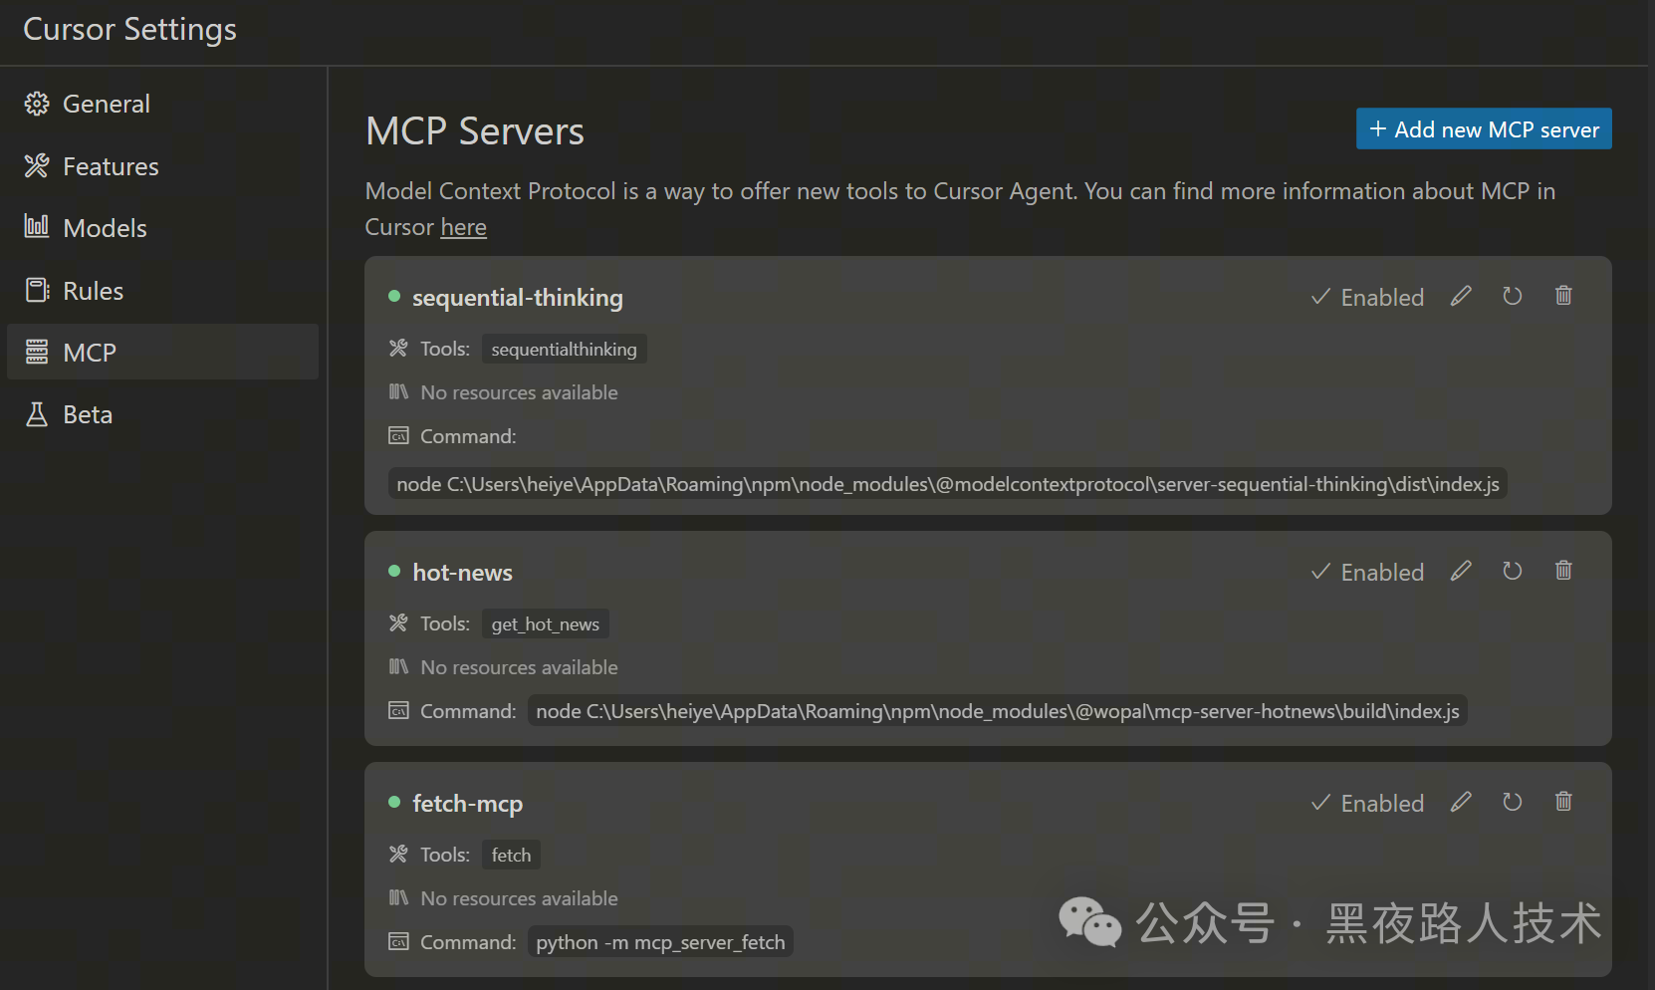Click the sequentialthinking tool tag

pos(564,349)
